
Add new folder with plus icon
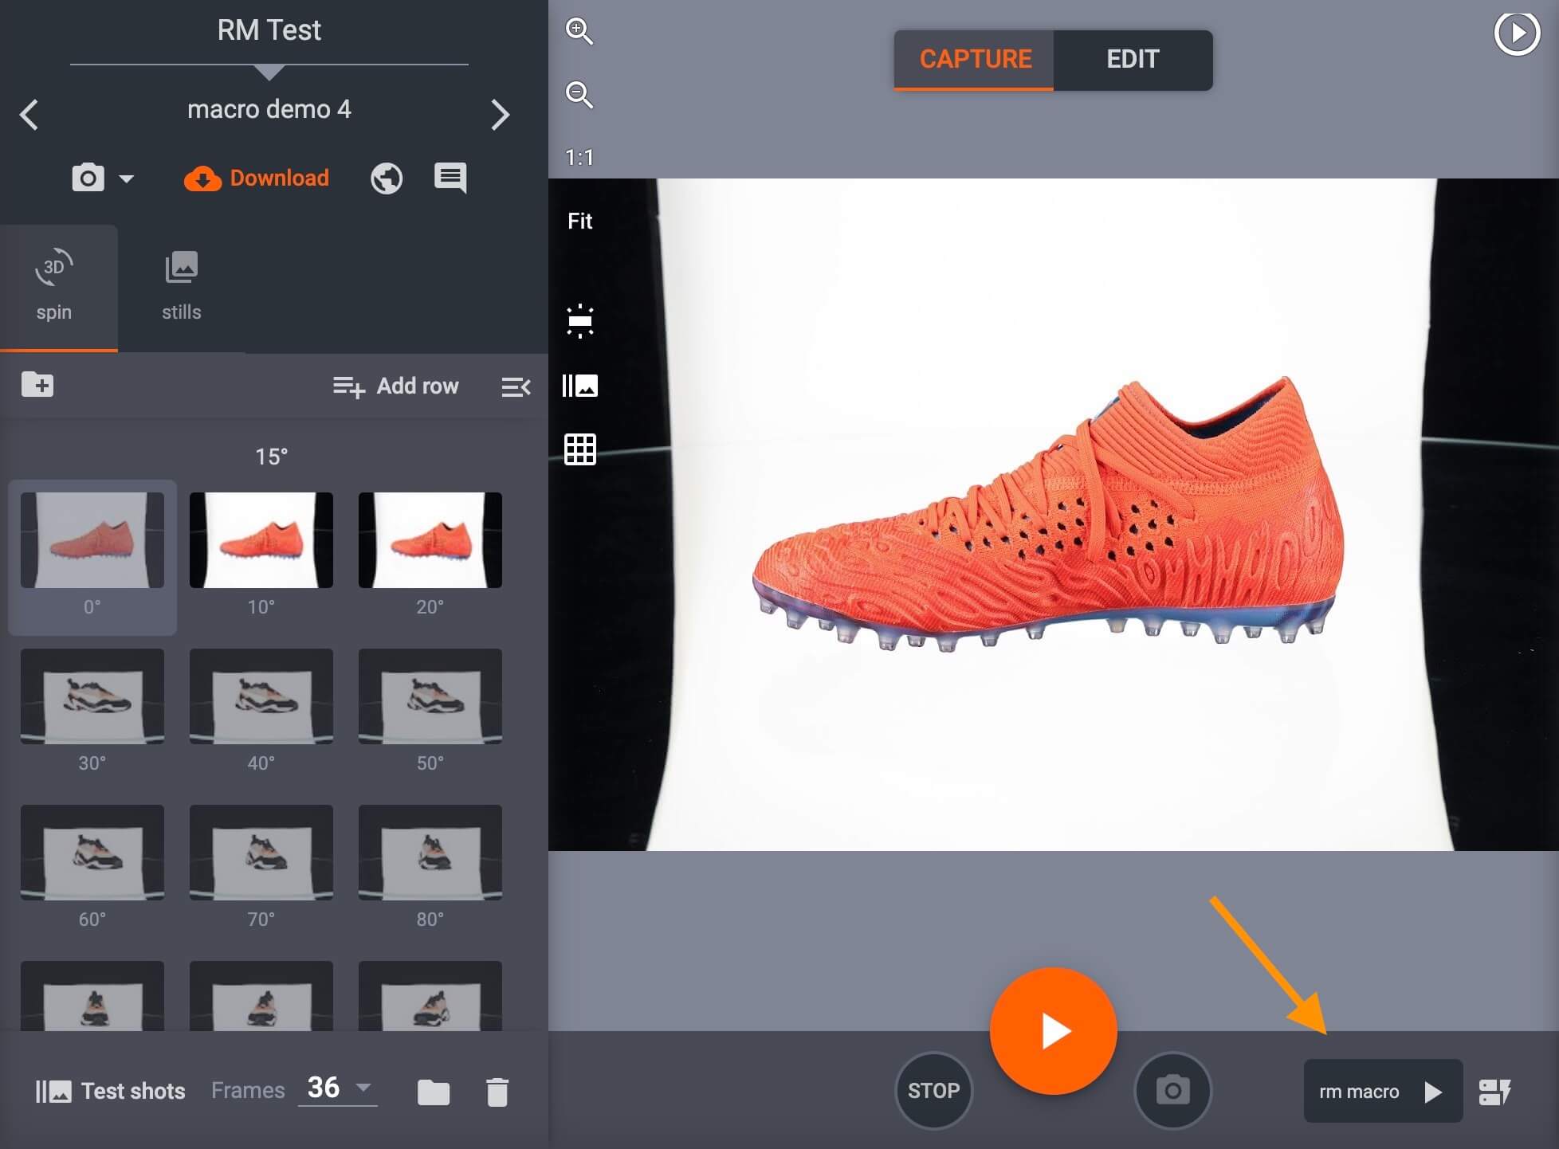click(x=37, y=385)
